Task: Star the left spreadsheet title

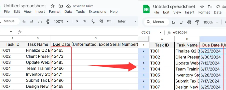Action: pyautogui.click(x=53, y=6)
